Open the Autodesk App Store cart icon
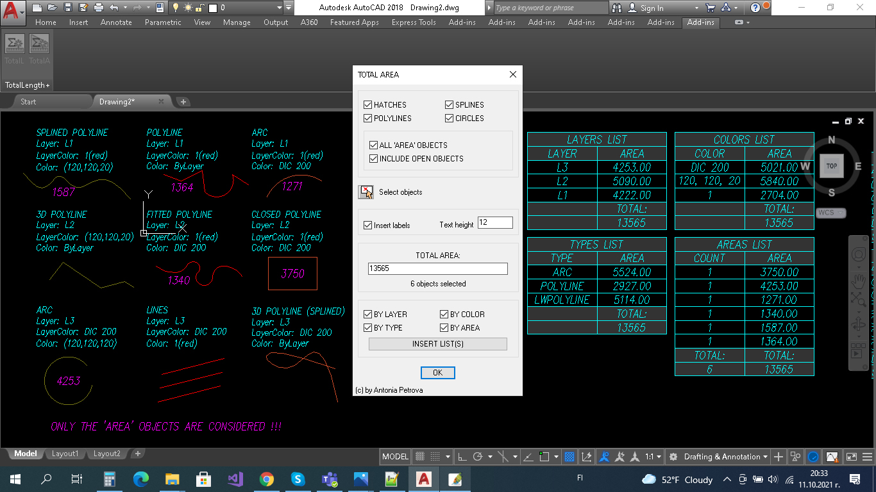The width and height of the screenshot is (876, 492). click(x=710, y=8)
